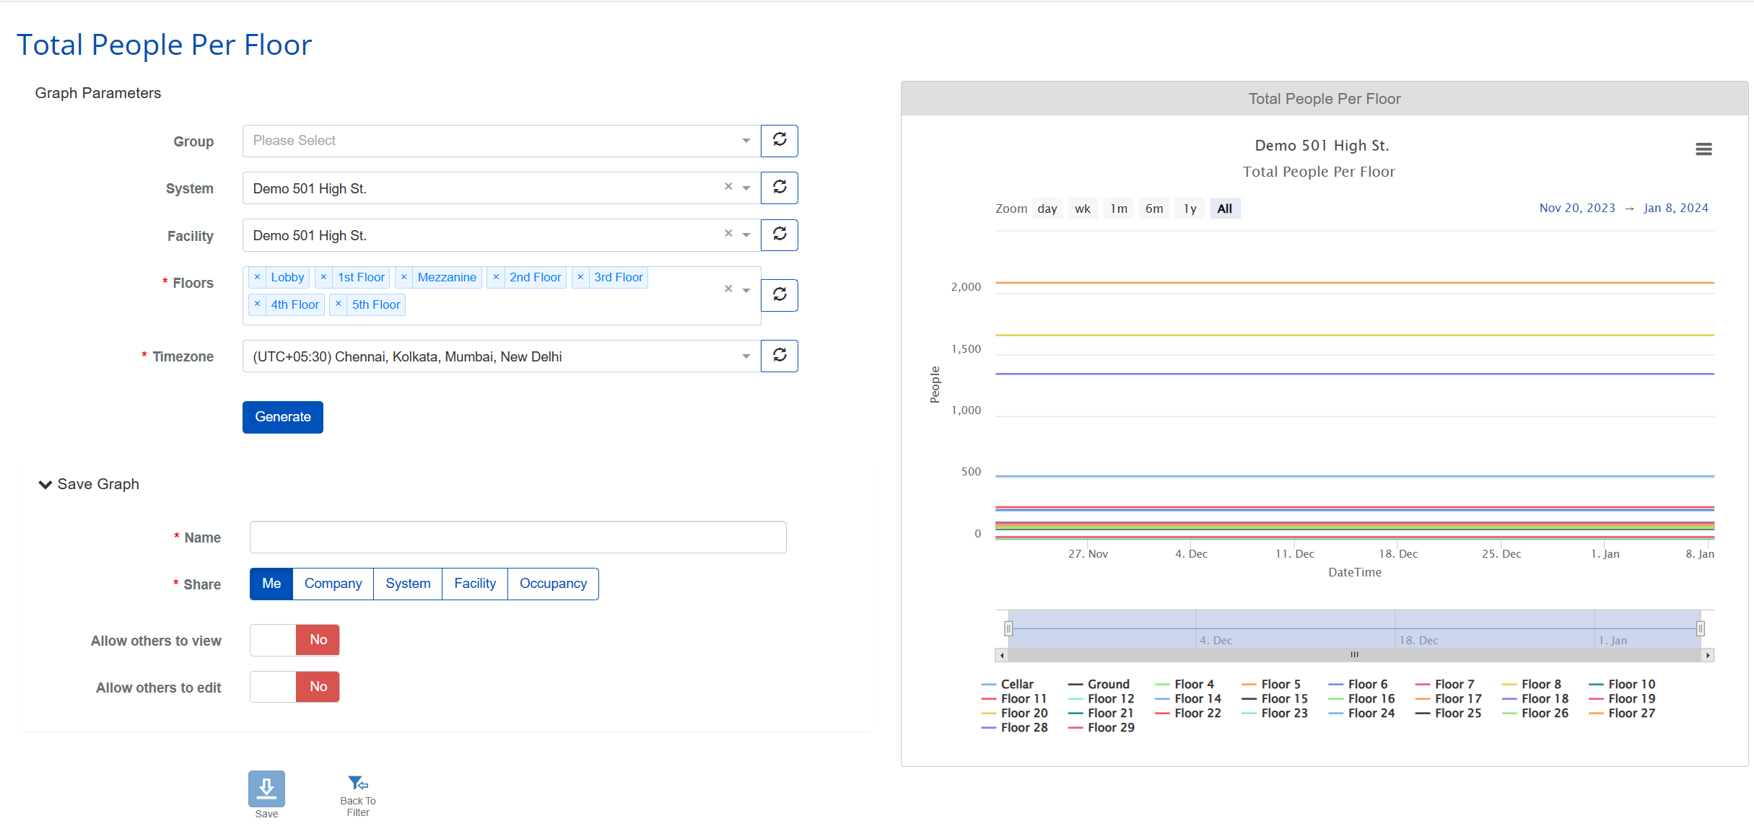Screen dimensions: 1754x834
Task: Toggle the Allow others to edit switch
Action: 294,687
